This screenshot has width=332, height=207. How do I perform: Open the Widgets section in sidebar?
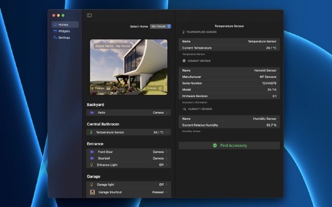click(x=65, y=31)
